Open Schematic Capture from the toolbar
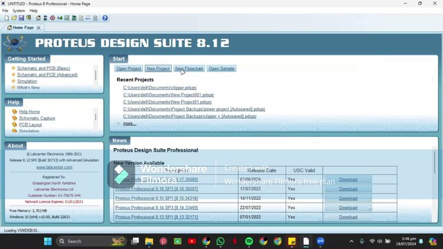 [45, 18]
